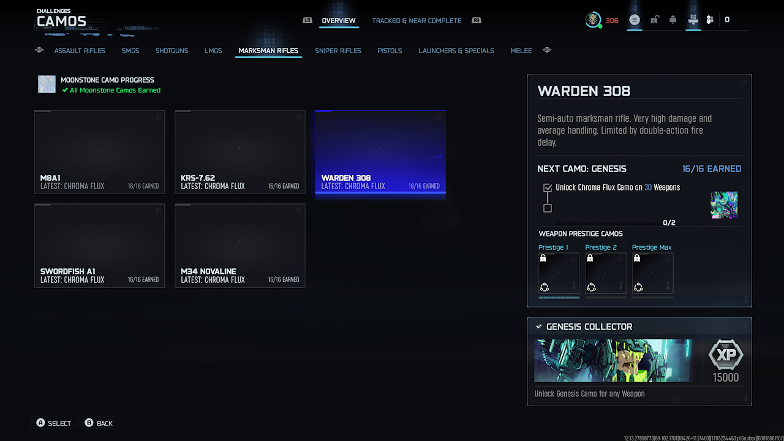Click the B button Back prompt
The image size is (784, 441).
(99, 423)
